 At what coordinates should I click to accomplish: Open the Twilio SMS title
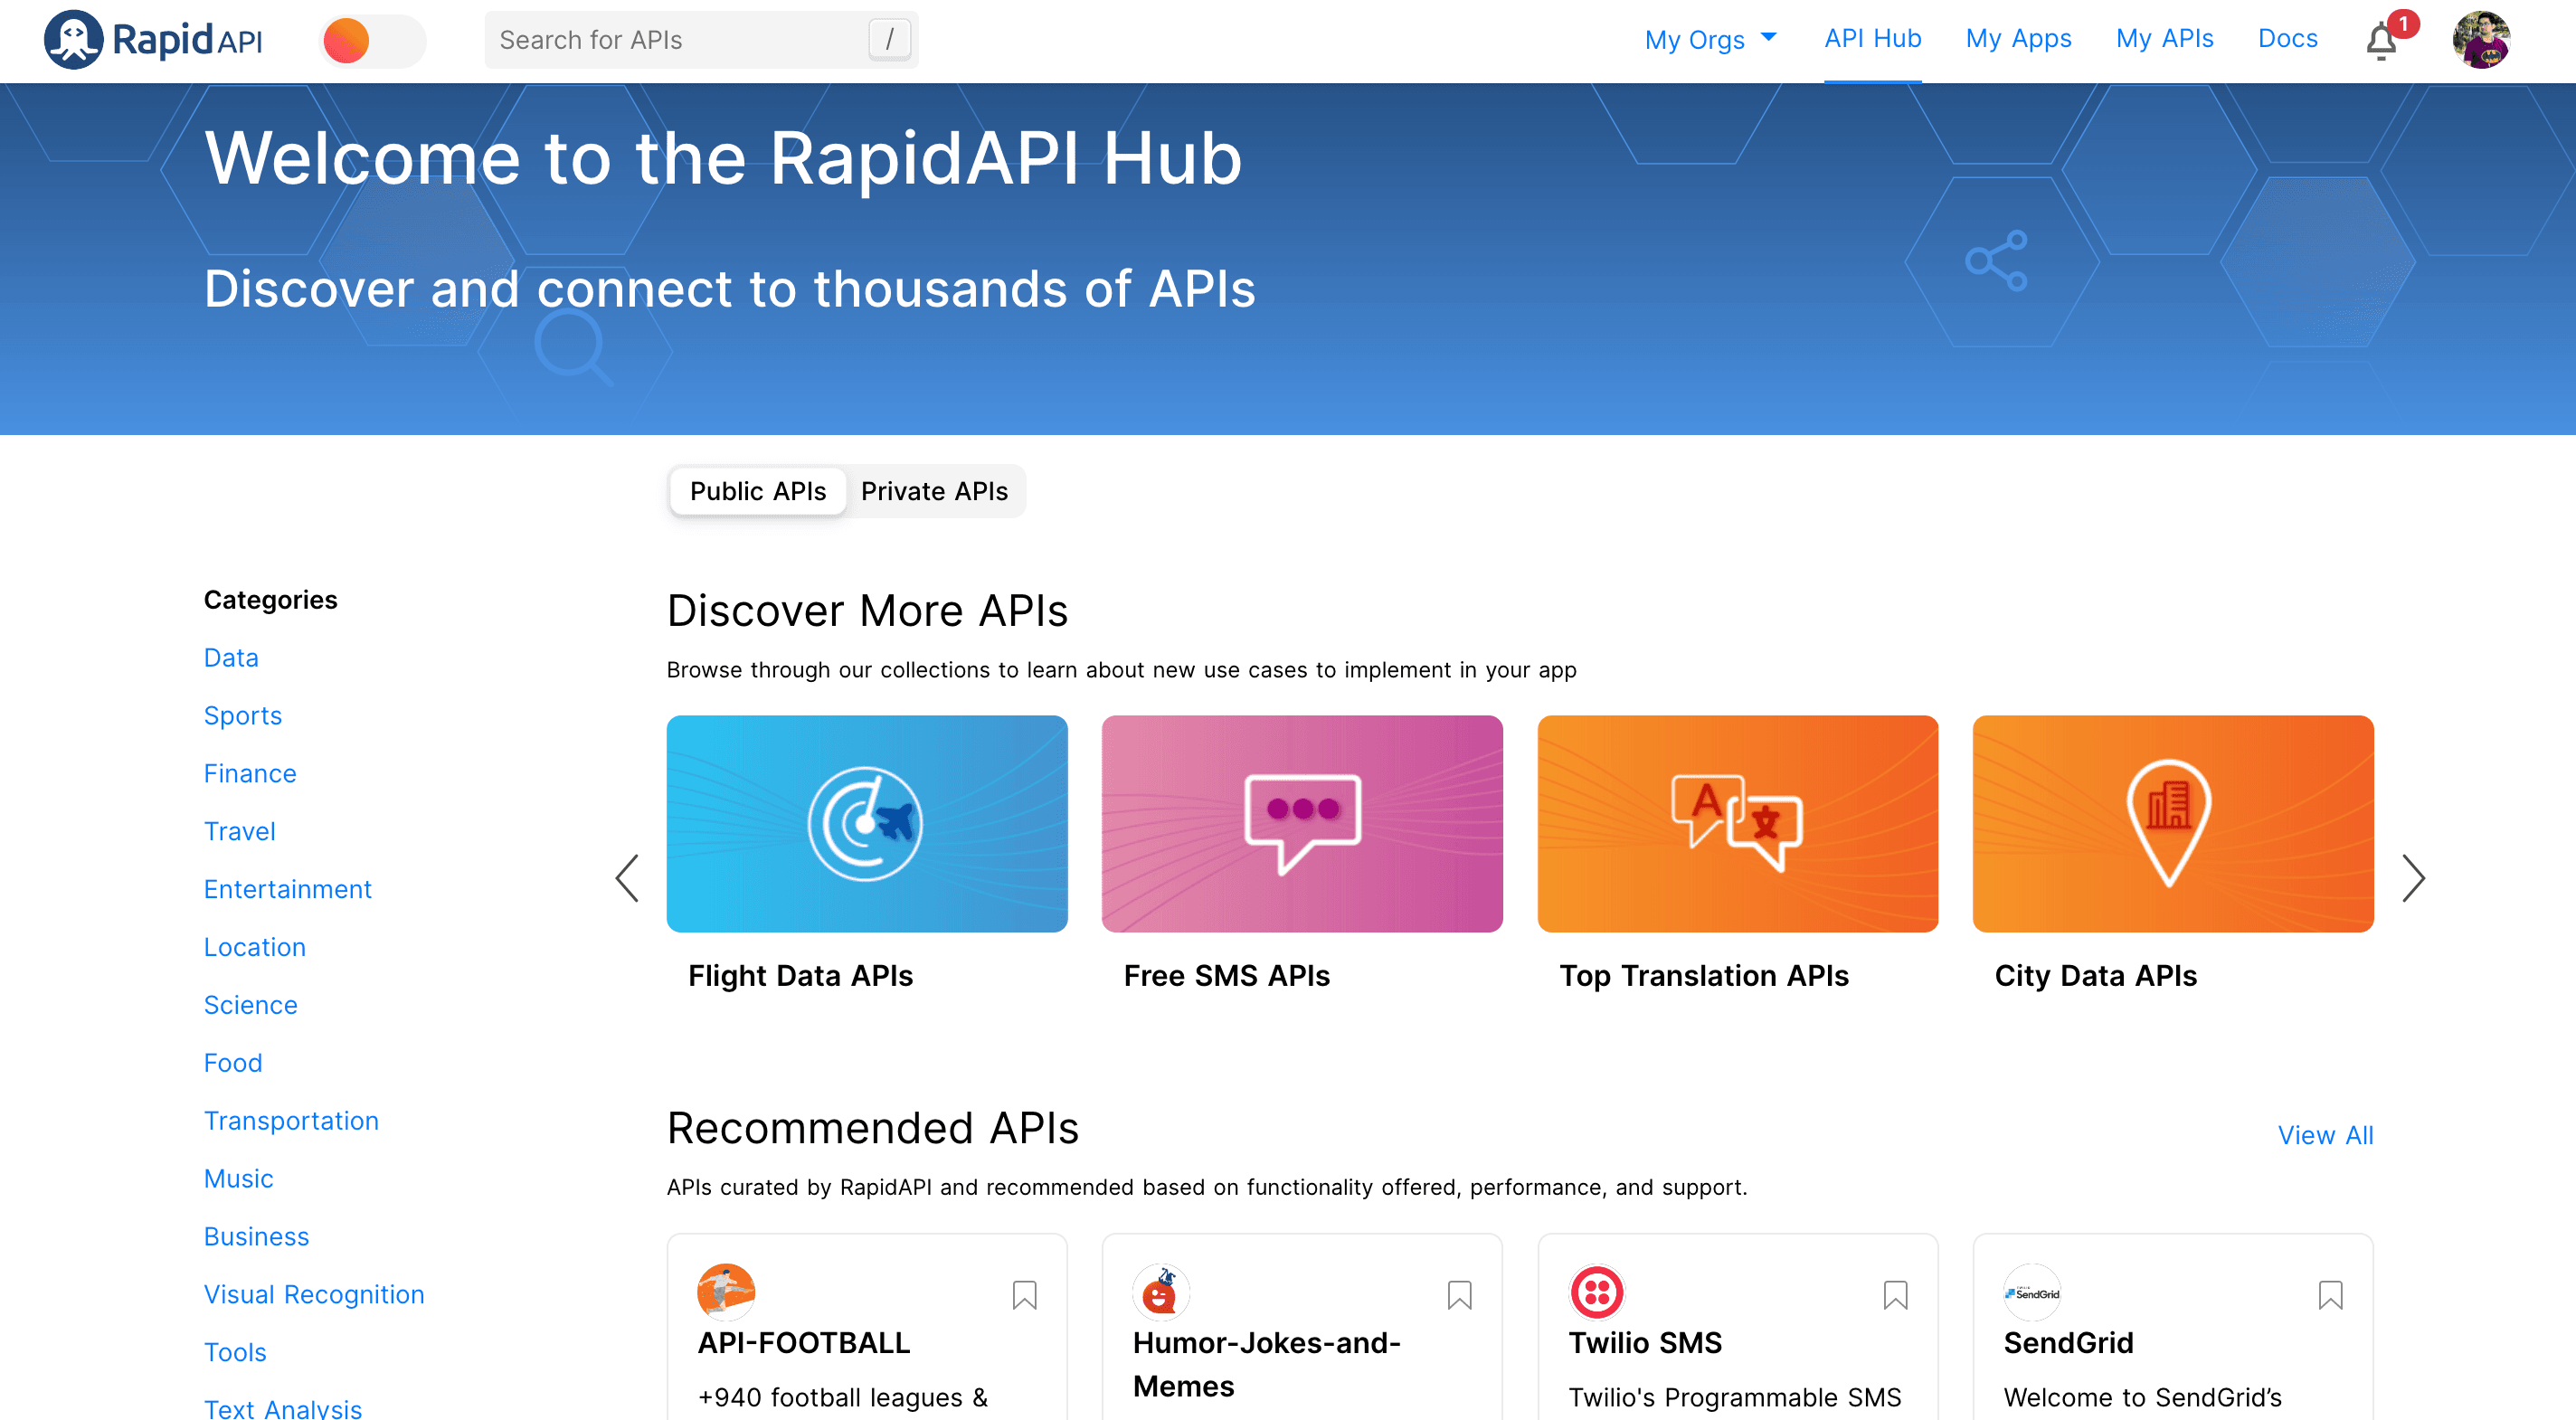tap(1645, 1343)
